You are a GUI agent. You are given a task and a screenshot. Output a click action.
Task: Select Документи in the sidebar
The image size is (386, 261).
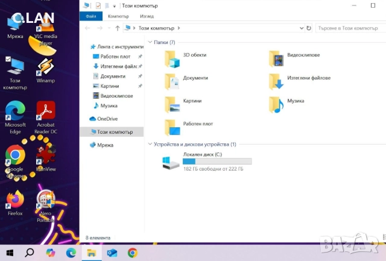tap(109, 77)
